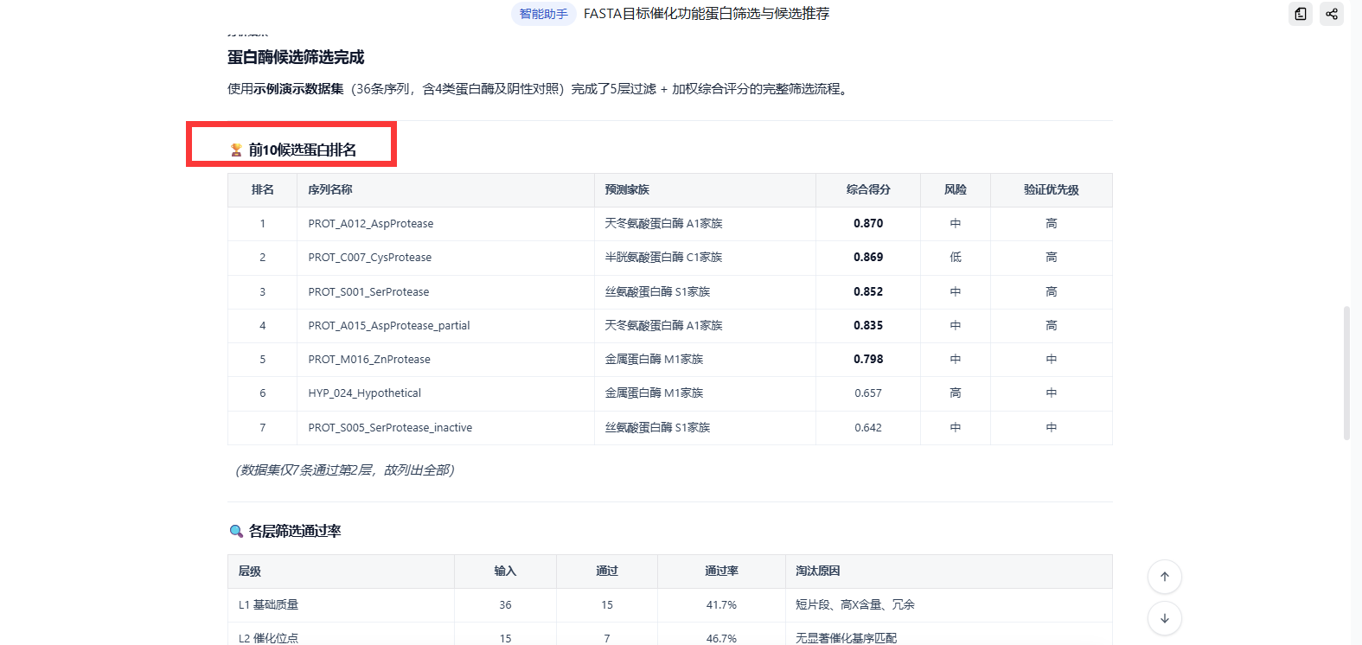Click the share icon in top bar

[1332, 14]
